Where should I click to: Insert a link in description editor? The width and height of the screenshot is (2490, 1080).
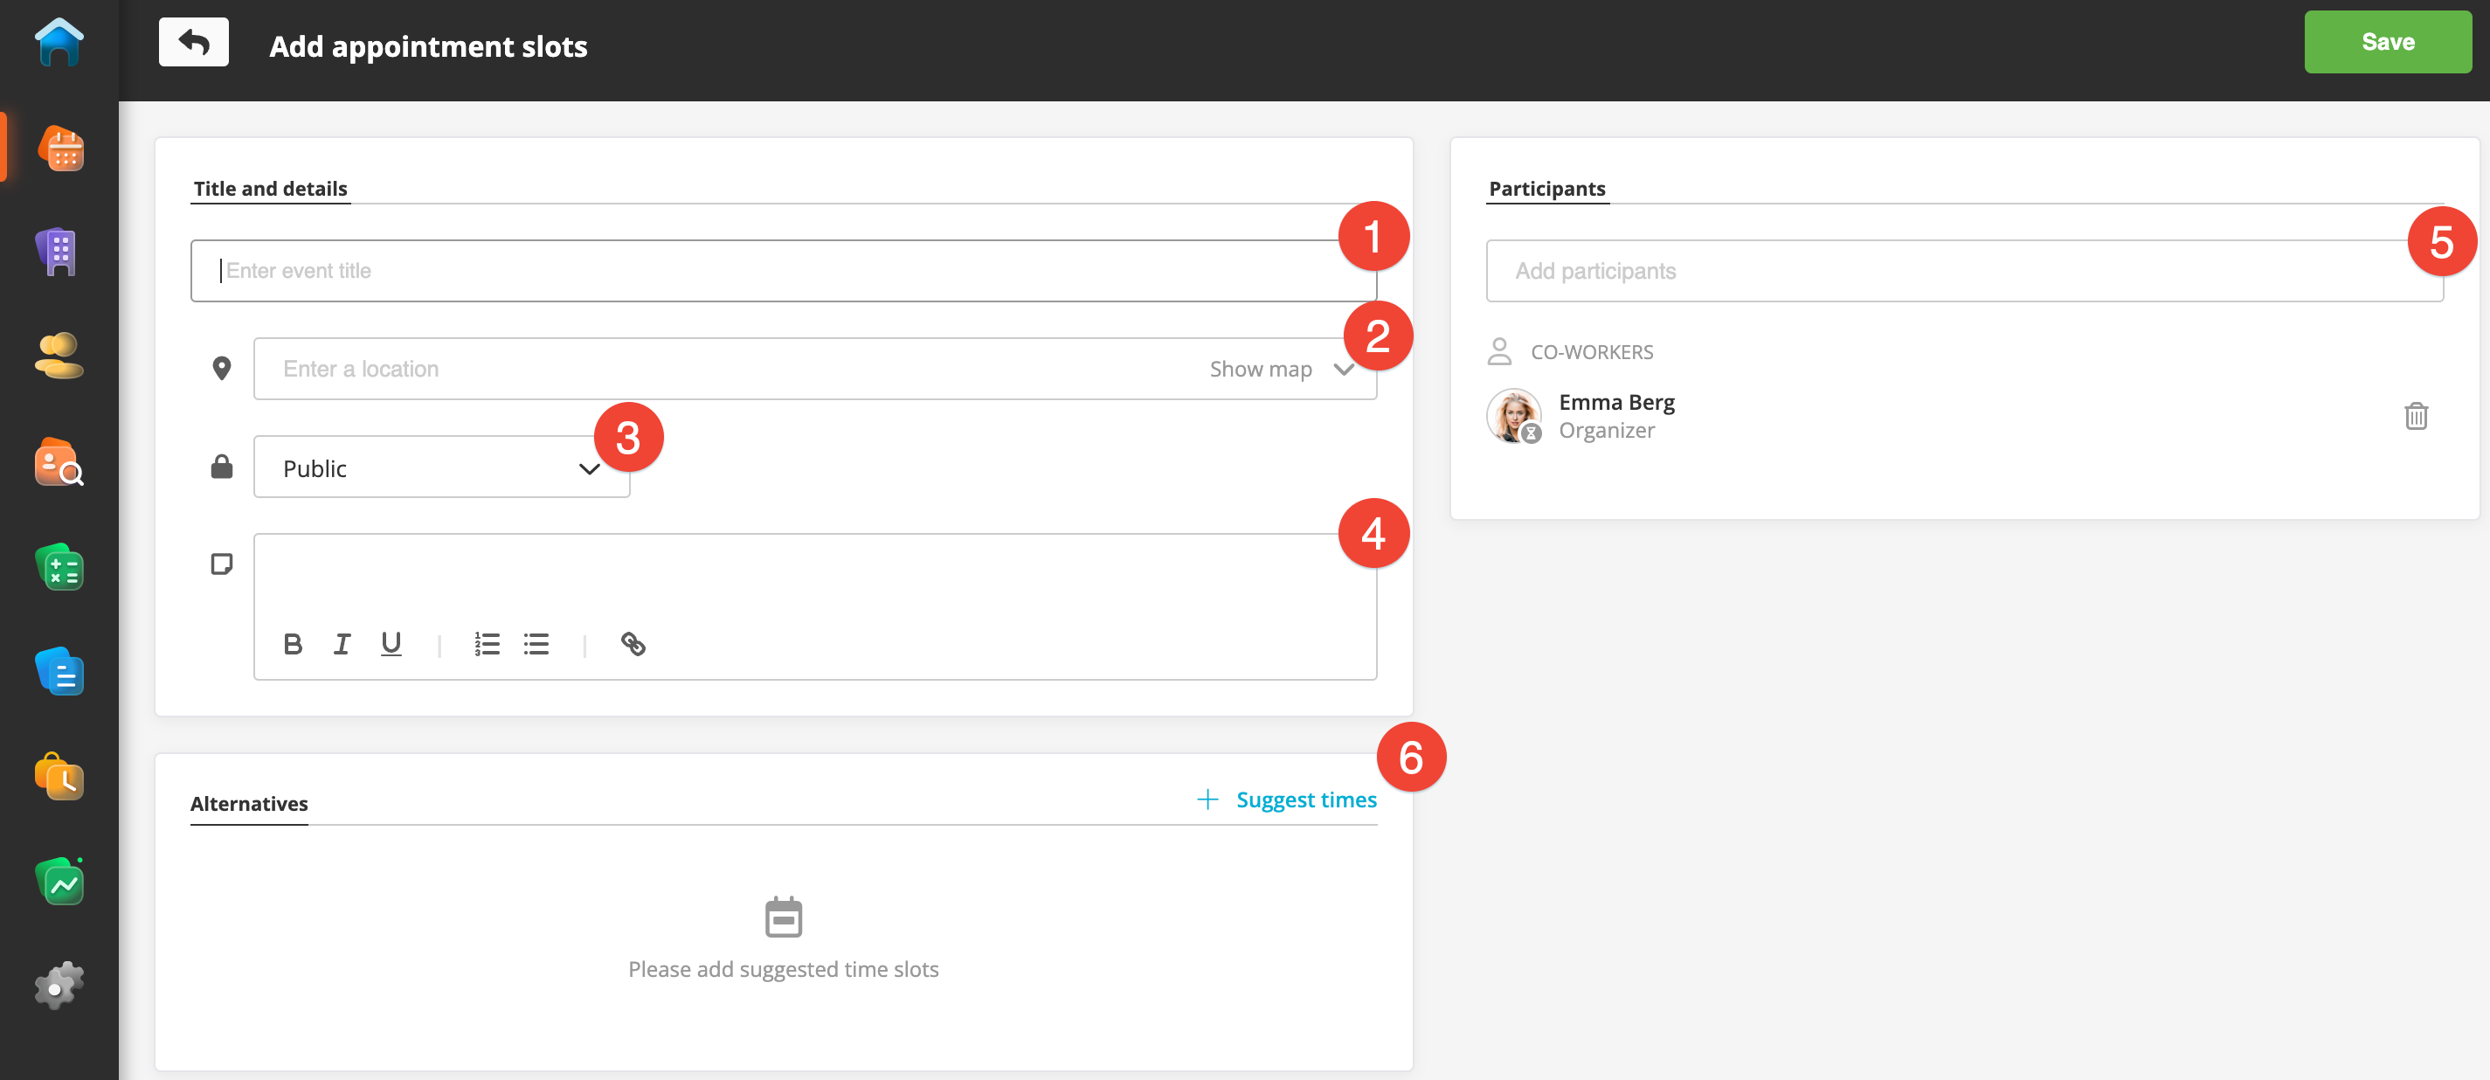point(633,644)
